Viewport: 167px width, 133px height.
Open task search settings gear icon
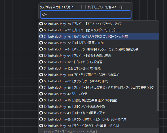point(121,7)
